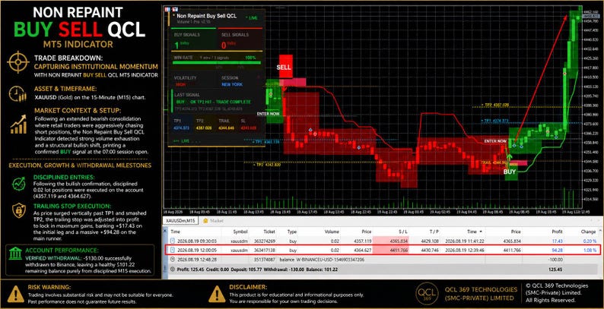The image size is (604, 309).
Task: Click the Disclaimer warning triangle icon
Action: coord(217,294)
